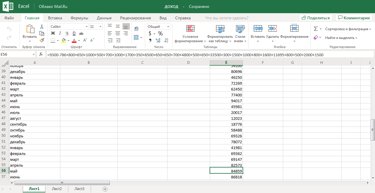Increase font size icon
The width and height of the screenshot is (375, 193).
pyautogui.click(x=85, y=40)
